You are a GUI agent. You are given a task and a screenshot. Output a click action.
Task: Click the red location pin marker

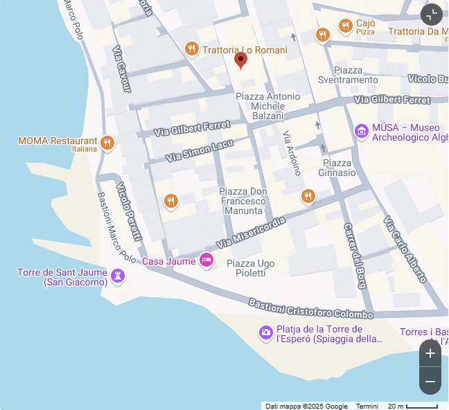coord(241,60)
